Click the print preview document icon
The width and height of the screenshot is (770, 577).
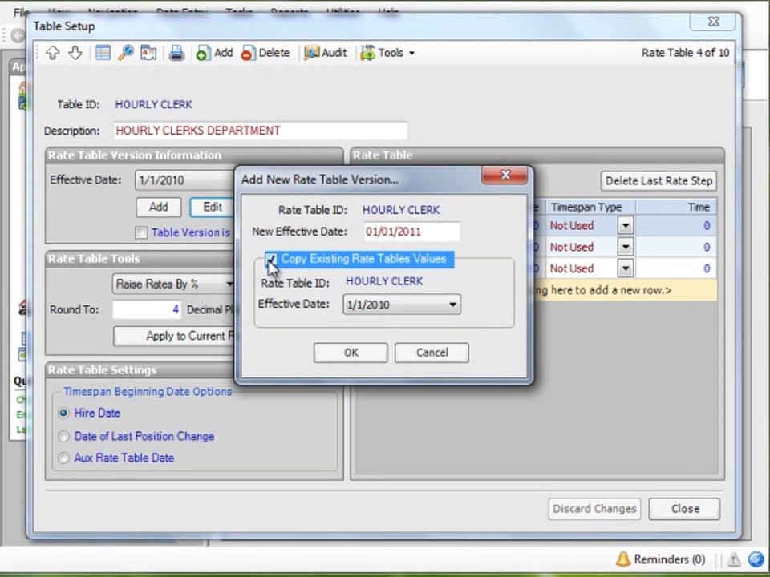click(x=148, y=53)
